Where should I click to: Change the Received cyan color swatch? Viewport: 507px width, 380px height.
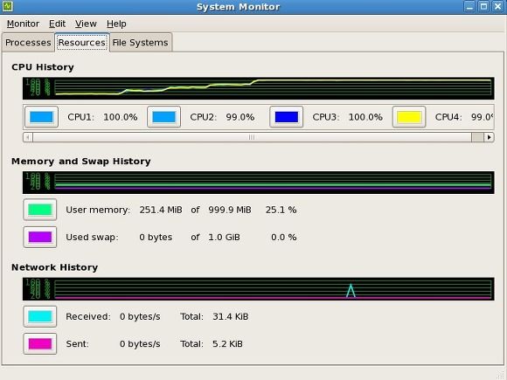39,316
